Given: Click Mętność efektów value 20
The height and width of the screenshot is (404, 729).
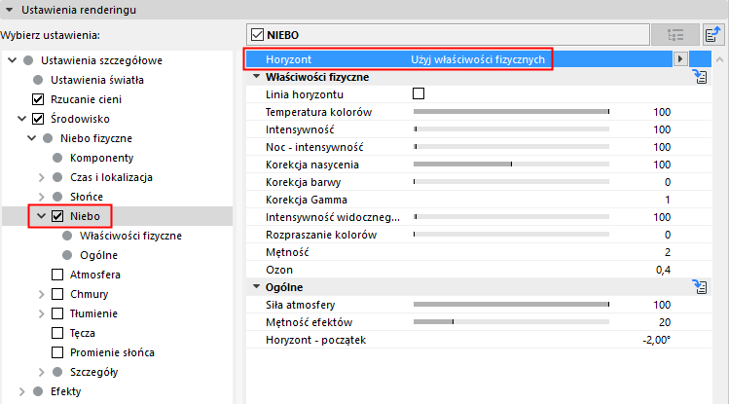Looking at the screenshot, I should point(665,322).
